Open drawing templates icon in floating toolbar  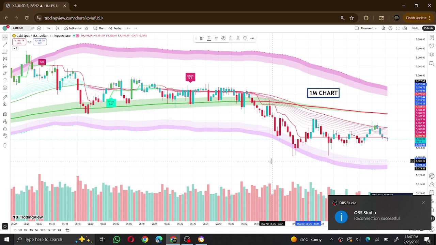202,38
